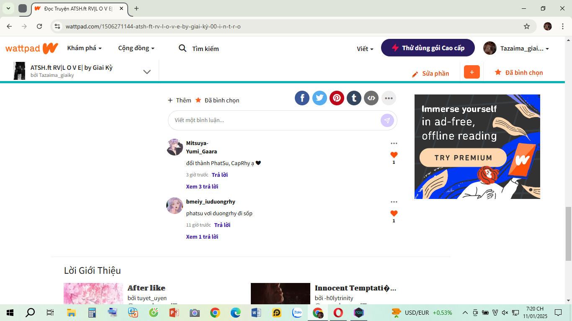Click the Chrome profile avatar

[x=548, y=26]
